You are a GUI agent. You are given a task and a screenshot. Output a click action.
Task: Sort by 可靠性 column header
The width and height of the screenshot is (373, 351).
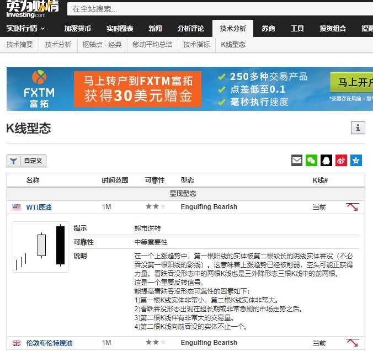(x=155, y=180)
